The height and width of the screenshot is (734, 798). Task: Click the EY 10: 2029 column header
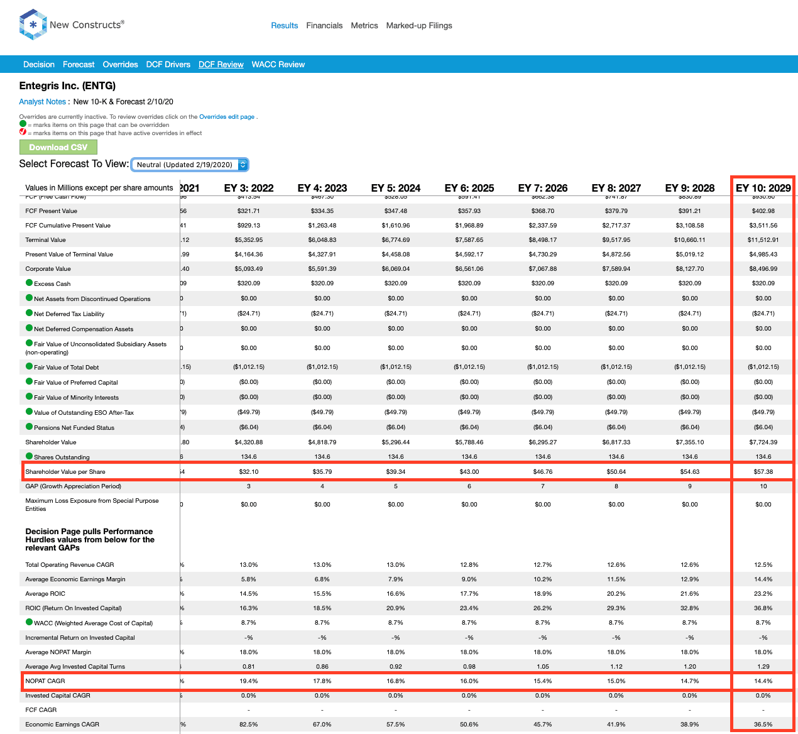[763, 188]
